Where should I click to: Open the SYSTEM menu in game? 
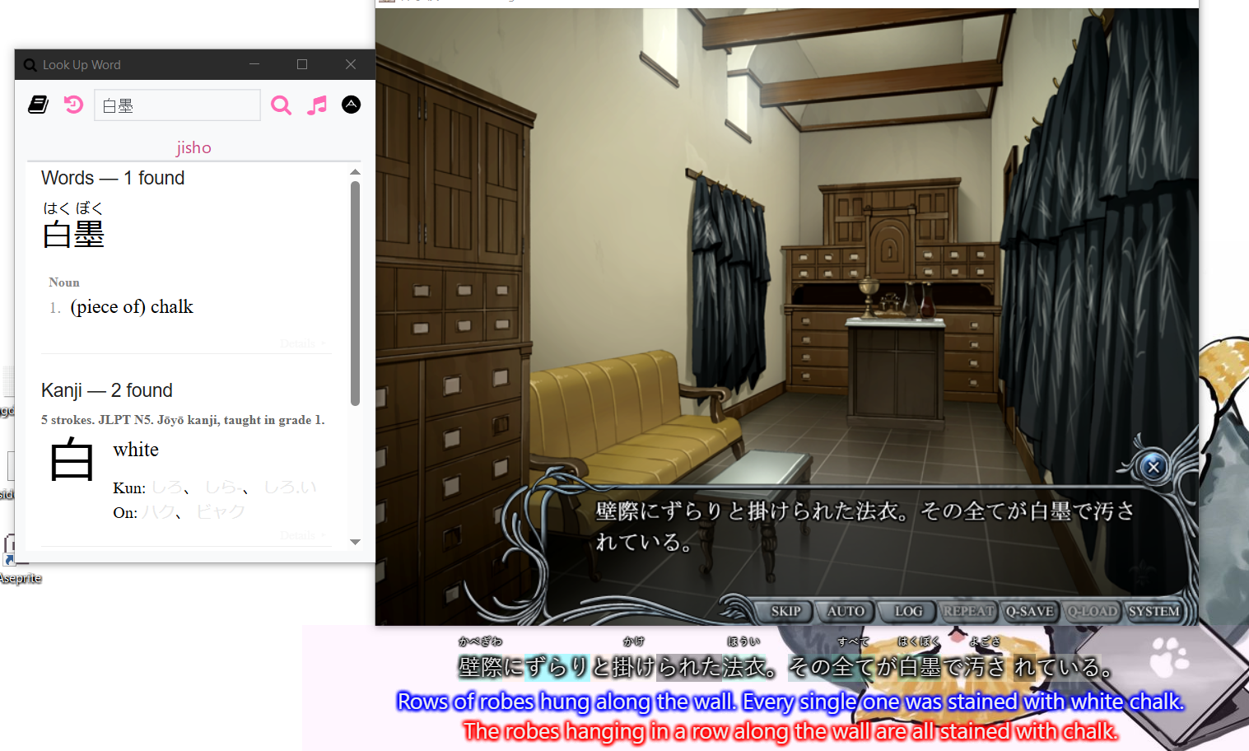[1153, 611]
